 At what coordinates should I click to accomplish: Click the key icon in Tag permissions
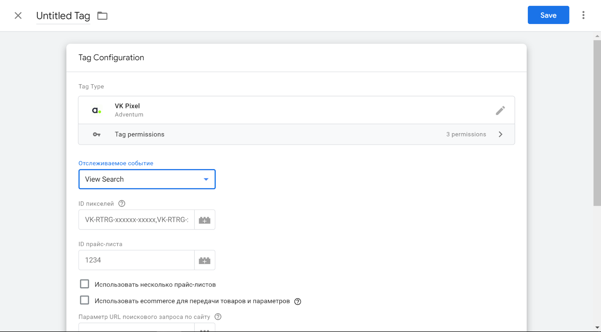click(97, 135)
